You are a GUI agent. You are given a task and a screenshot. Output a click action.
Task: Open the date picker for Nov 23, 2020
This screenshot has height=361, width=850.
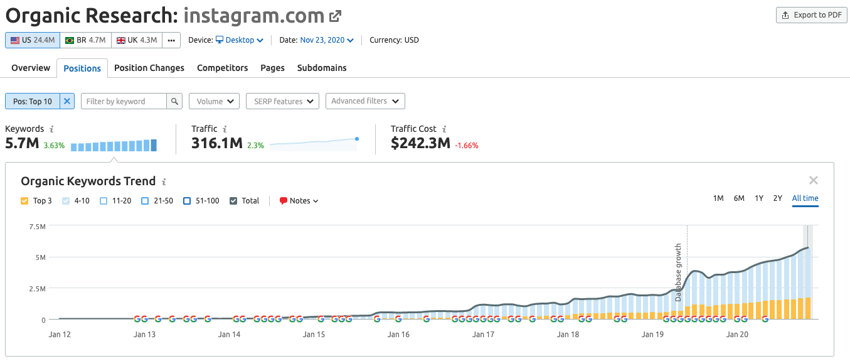[x=326, y=40]
